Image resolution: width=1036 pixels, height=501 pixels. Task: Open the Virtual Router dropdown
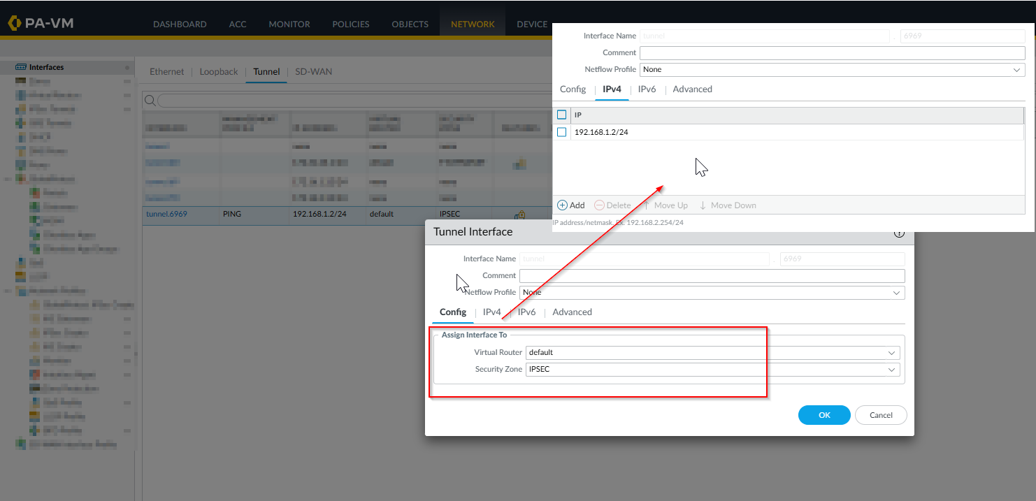[x=713, y=352]
